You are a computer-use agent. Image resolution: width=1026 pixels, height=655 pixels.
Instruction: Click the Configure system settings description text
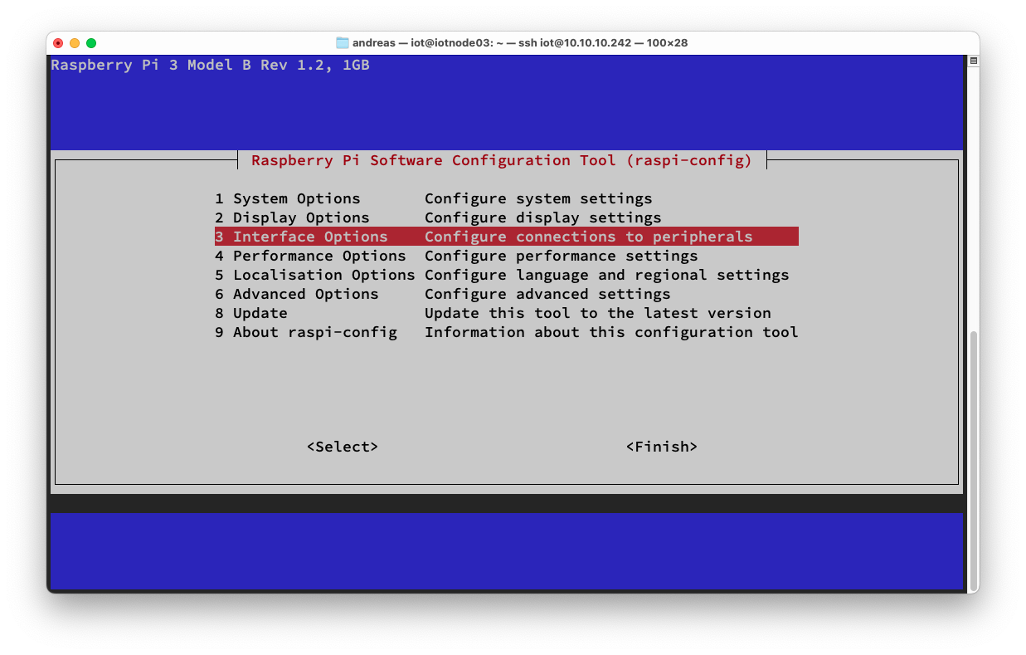coord(538,198)
